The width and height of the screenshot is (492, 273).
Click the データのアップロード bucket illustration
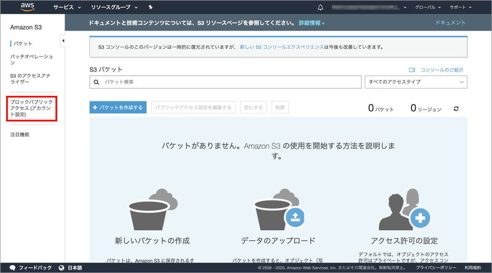click(279, 209)
